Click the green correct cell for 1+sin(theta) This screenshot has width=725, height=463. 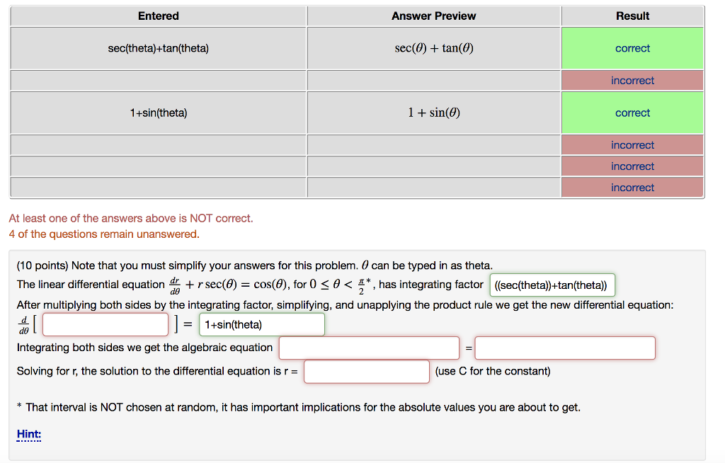click(632, 112)
